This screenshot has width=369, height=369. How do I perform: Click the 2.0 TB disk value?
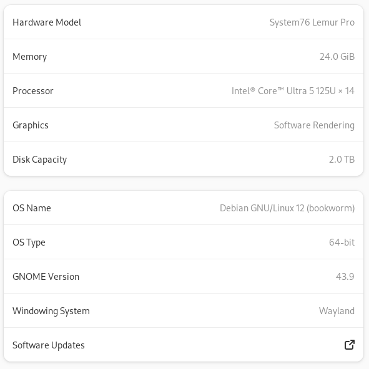[x=342, y=160]
